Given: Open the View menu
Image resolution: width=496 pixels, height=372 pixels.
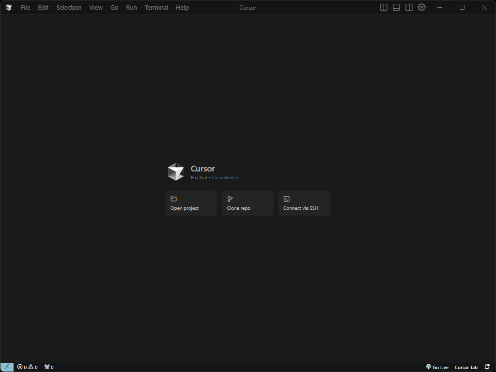Looking at the screenshot, I should (x=96, y=7).
